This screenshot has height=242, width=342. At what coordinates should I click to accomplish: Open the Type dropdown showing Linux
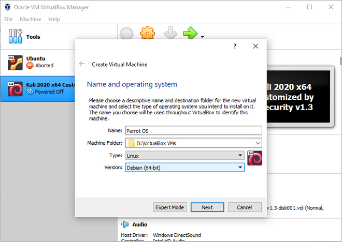pos(185,156)
